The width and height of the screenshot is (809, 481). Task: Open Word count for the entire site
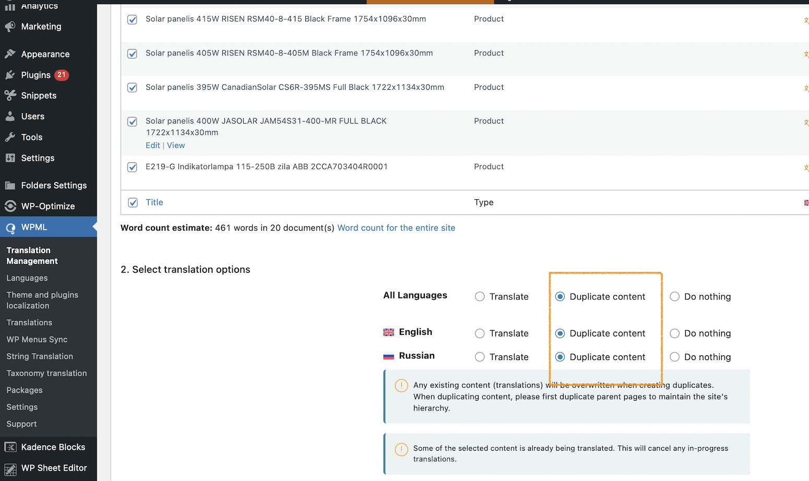coord(396,228)
